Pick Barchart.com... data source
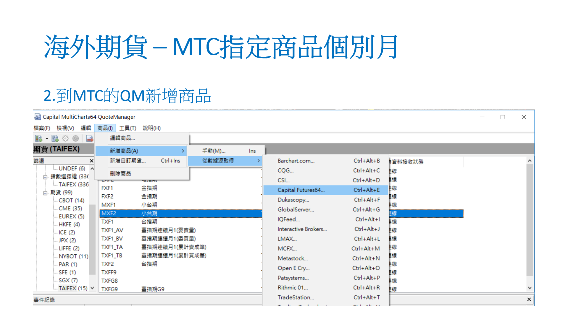 (x=326, y=161)
